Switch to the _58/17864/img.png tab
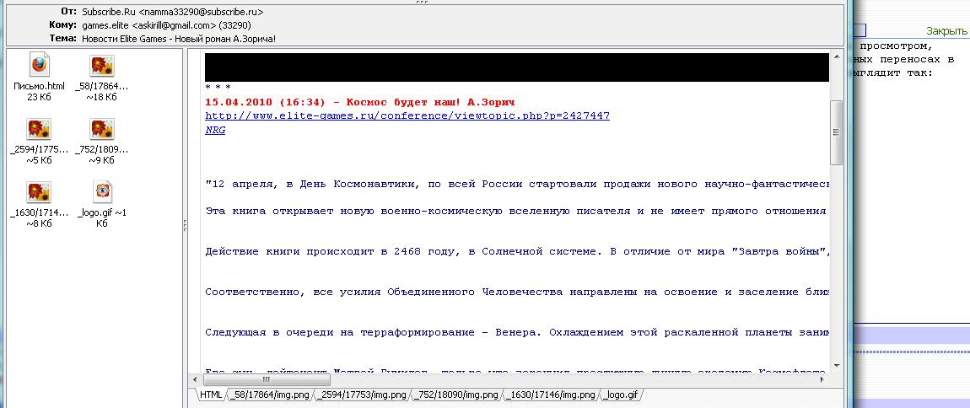 click(270, 395)
